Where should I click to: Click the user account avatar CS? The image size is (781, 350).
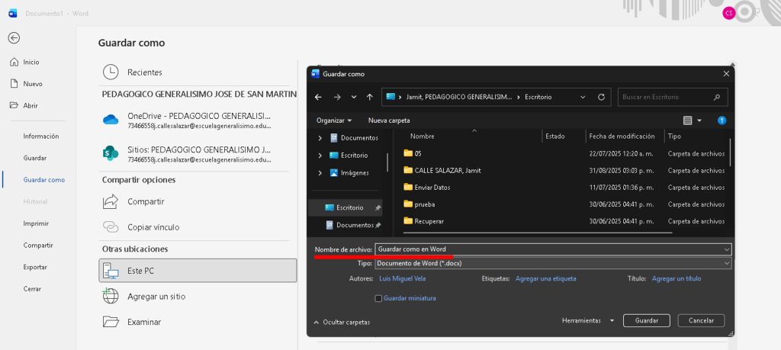[x=728, y=13]
